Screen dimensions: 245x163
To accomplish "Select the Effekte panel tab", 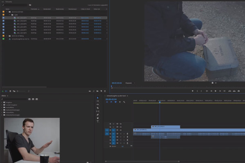I will pos(4,96).
